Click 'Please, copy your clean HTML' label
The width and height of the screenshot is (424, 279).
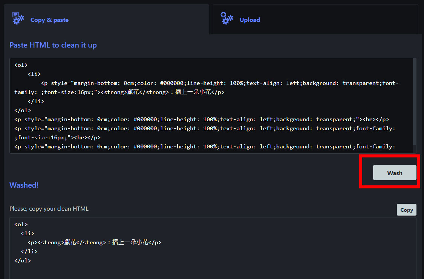[49, 209]
